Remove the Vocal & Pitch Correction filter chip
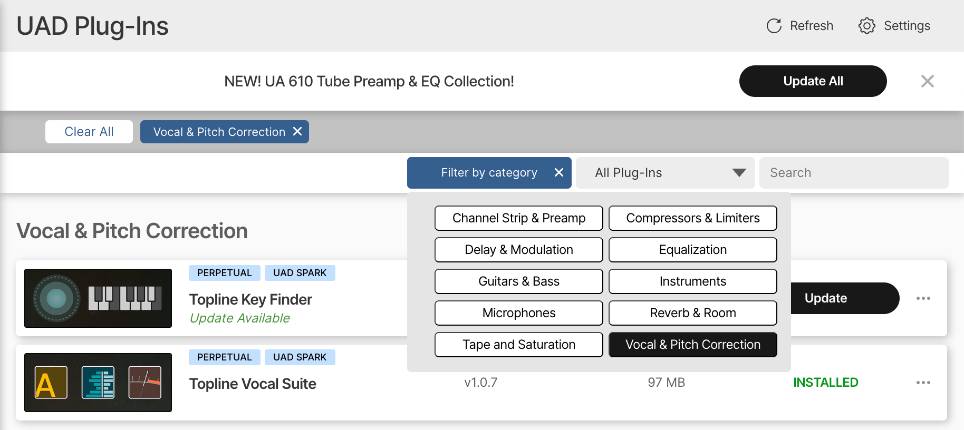The height and width of the screenshot is (430, 964). [297, 132]
